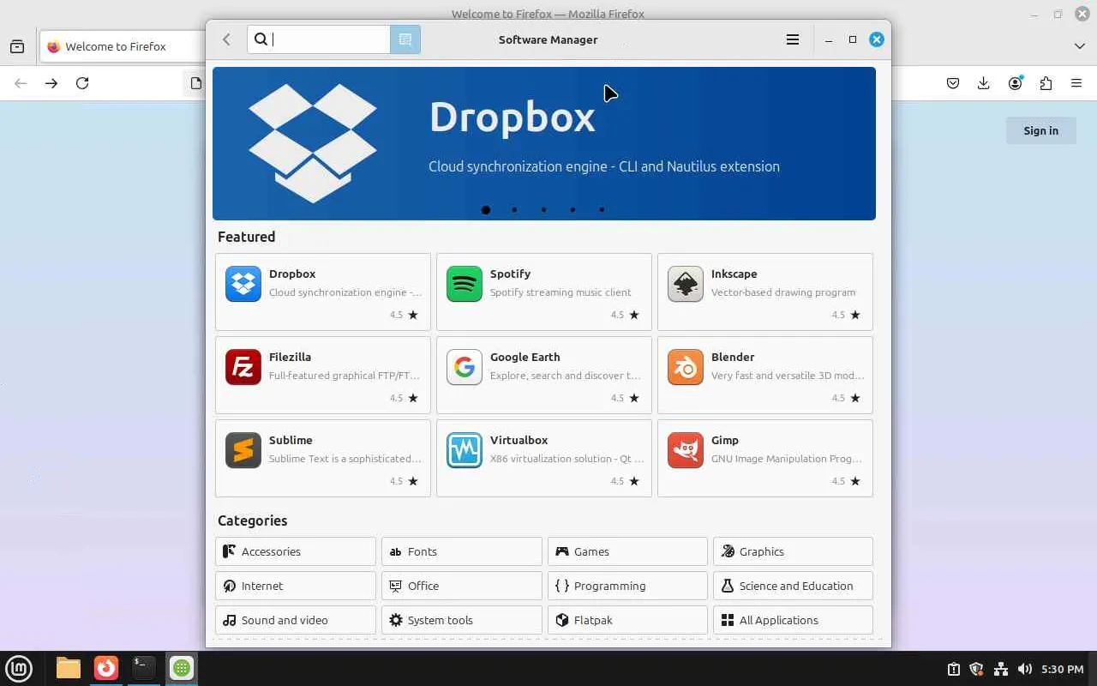Open Firefox list all tabs chevron
The height and width of the screenshot is (686, 1097).
point(1080,46)
